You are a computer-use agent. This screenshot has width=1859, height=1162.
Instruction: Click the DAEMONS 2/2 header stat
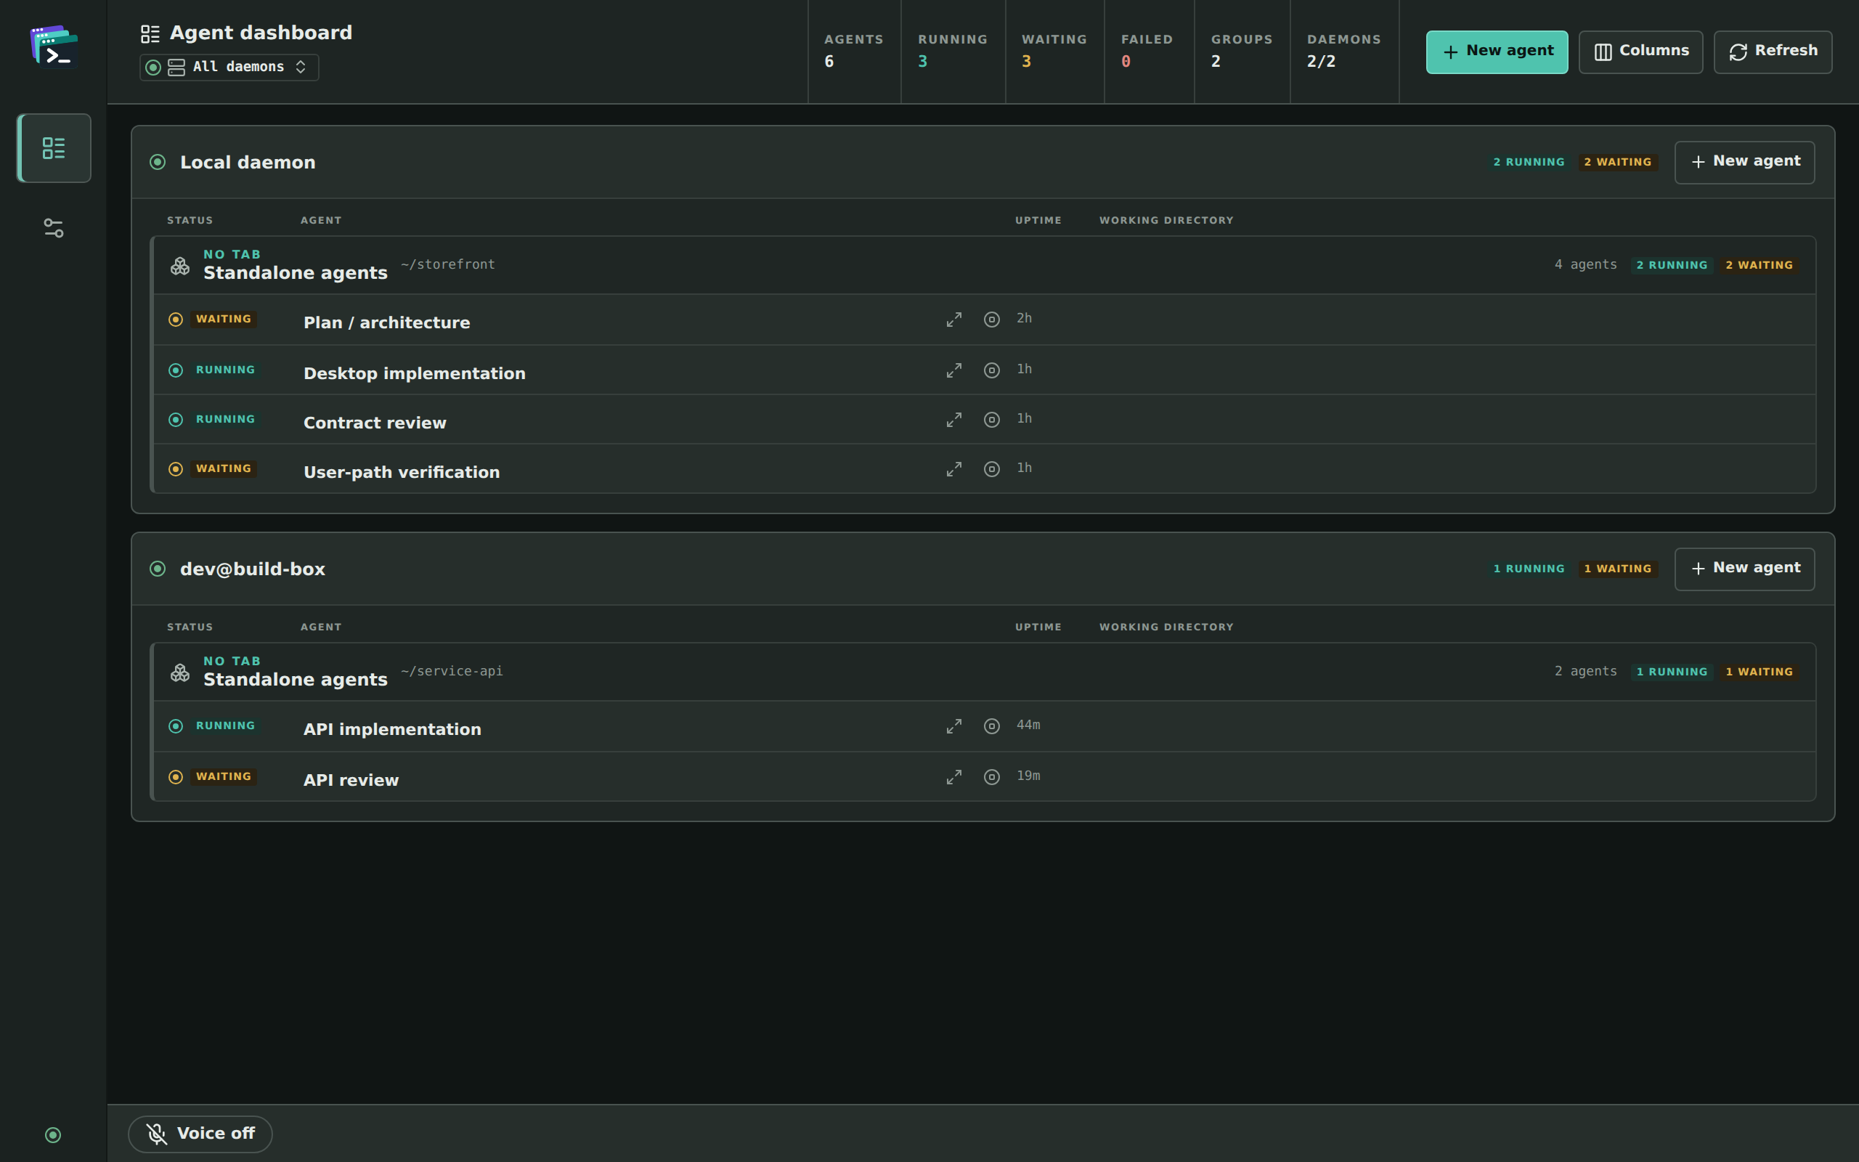point(1343,52)
